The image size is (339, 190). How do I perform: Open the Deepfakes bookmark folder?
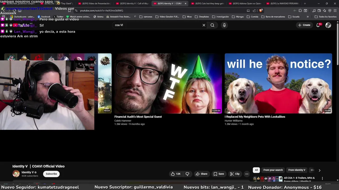coord(202,17)
